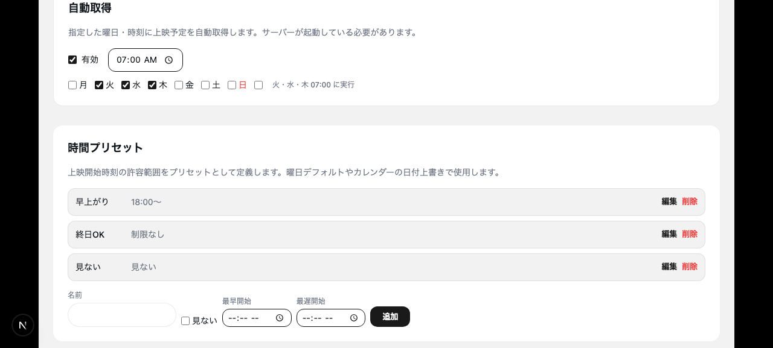This screenshot has height=348, width=773.
Task: Click the clock icon in the 最遅開始 field
Action: pos(353,317)
